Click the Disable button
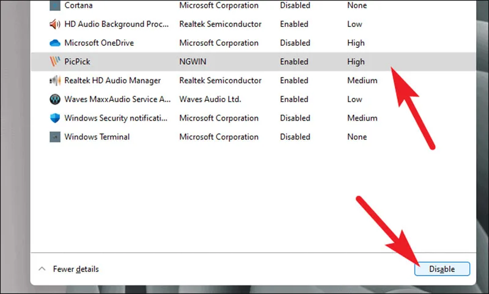 click(x=442, y=269)
